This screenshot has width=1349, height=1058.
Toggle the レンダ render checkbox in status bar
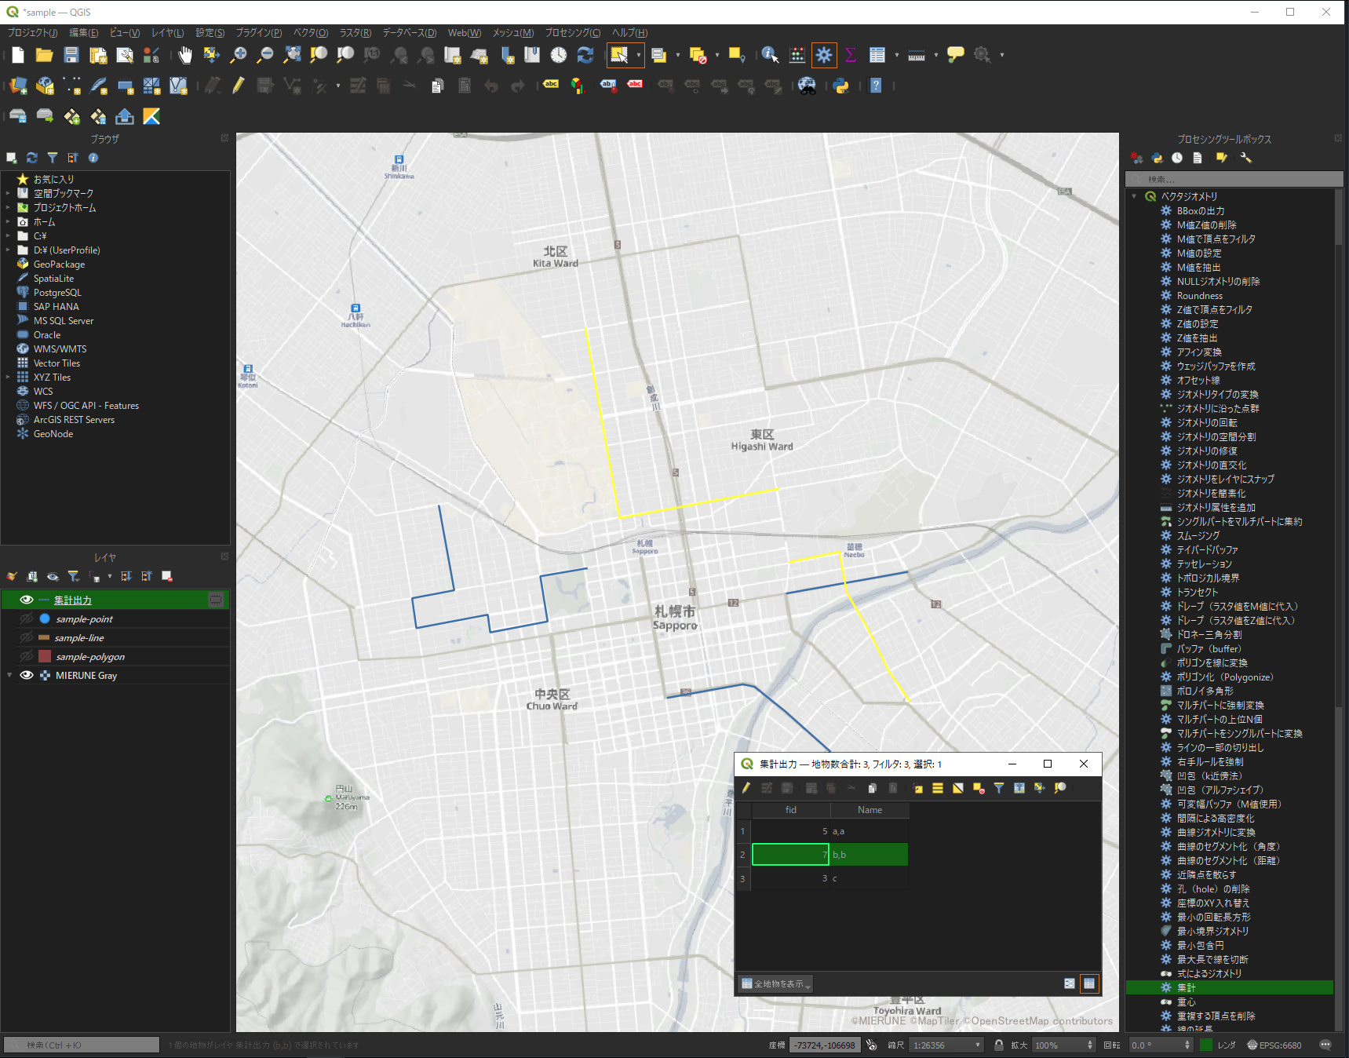[x=1207, y=1045]
